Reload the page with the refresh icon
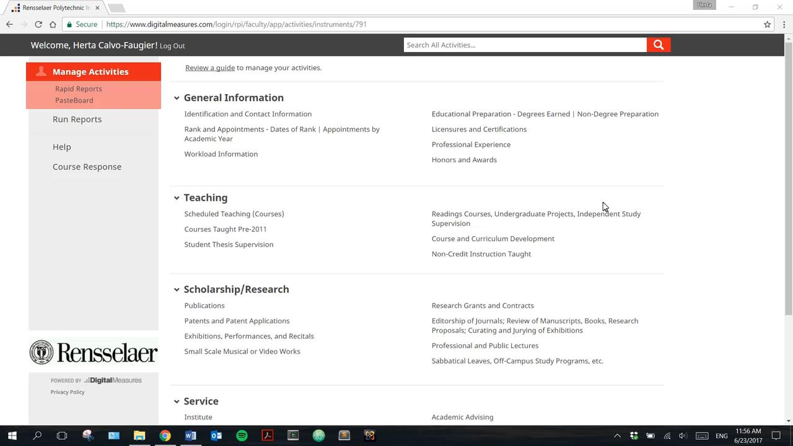Image resolution: width=793 pixels, height=446 pixels. [x=38, y=24]
